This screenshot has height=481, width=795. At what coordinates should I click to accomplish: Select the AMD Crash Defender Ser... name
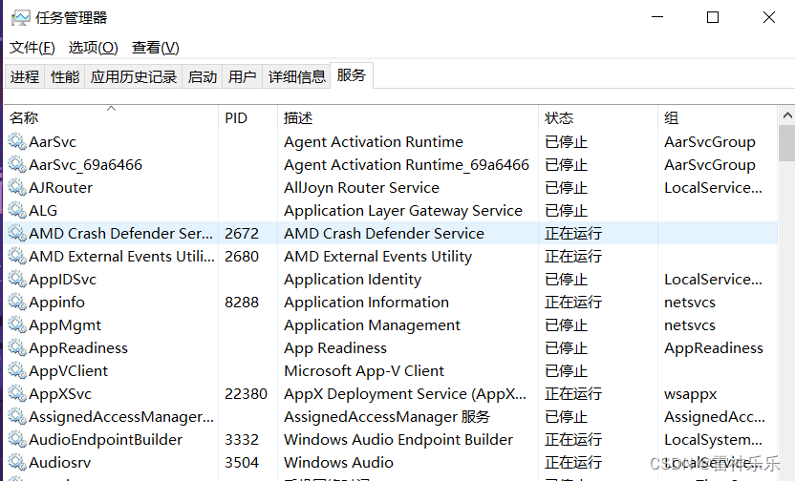pos(120,234)
